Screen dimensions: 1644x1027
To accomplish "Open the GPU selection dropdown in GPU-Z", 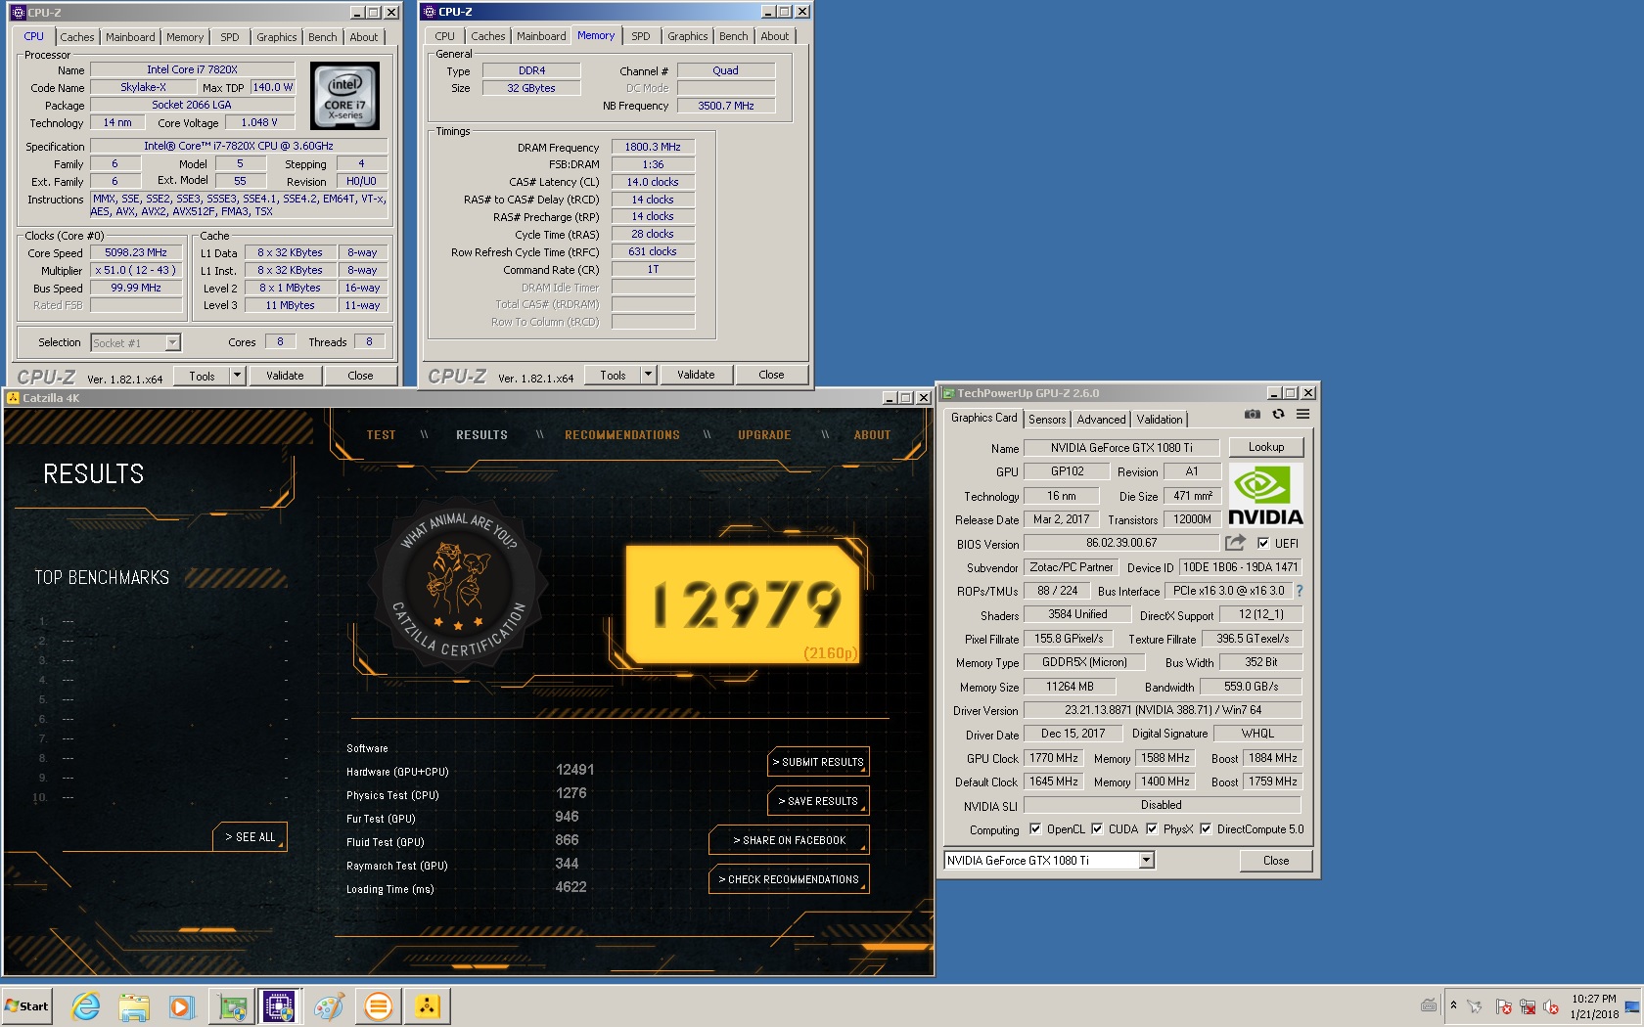I will (1147, 861).
